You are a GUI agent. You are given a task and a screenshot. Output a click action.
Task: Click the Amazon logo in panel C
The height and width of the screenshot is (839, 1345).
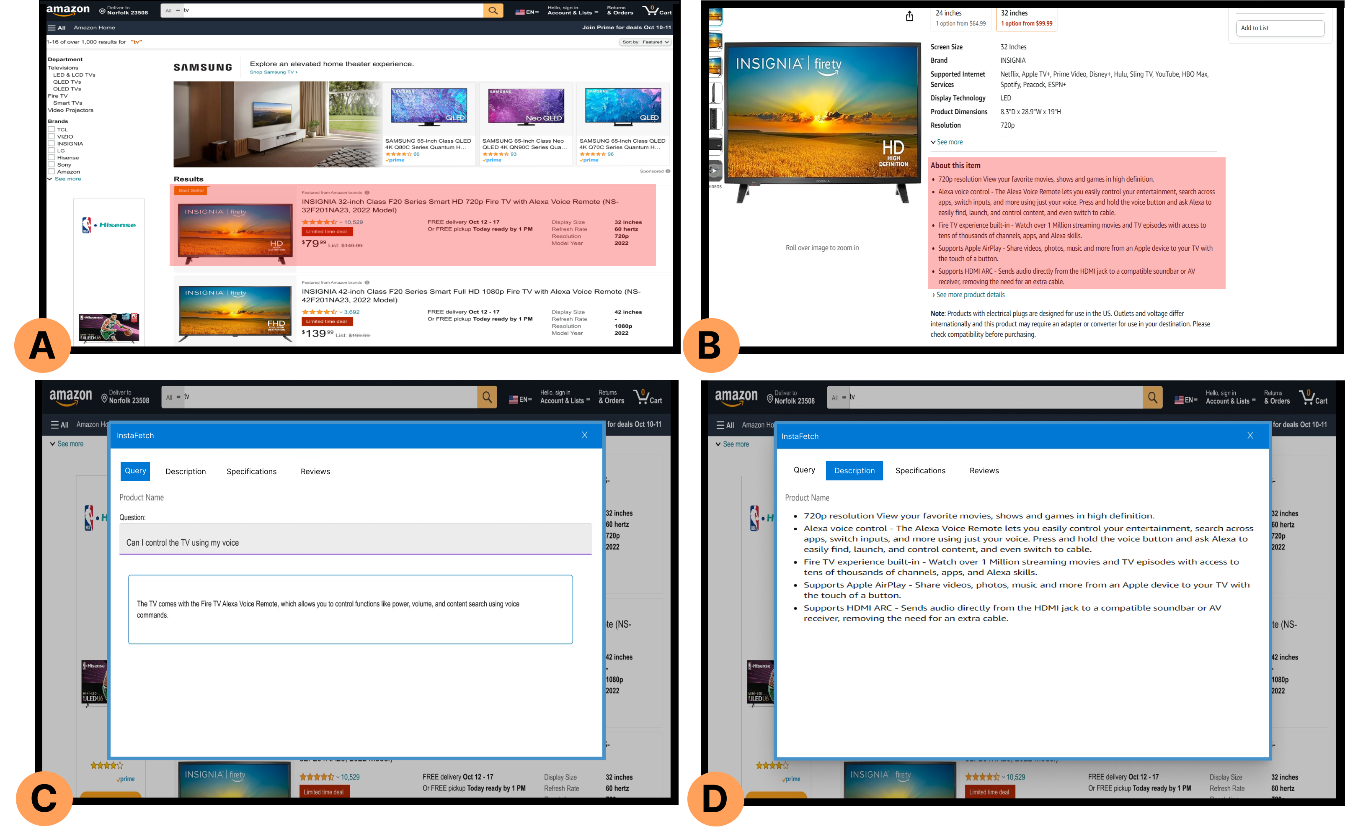click(70, 397)
